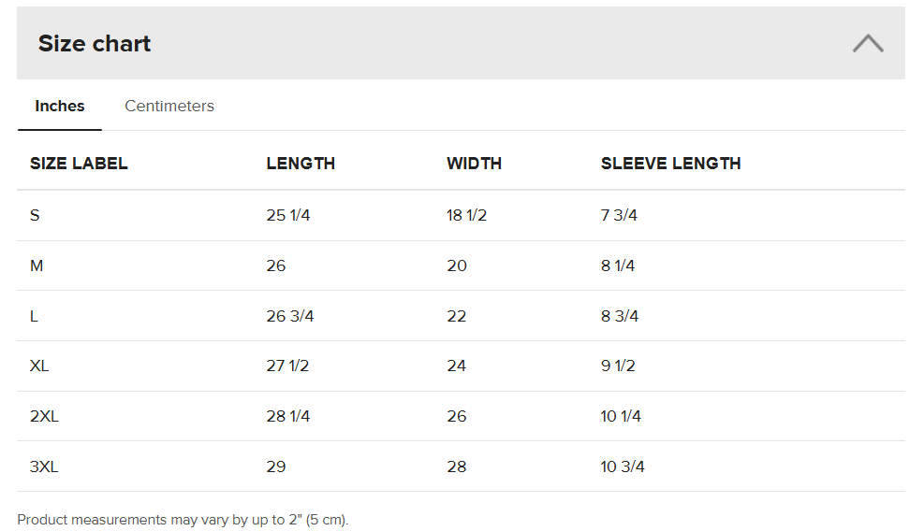Select the 2XL size label row
Image resolution: width=924 pixels, height=531 pixels.
44,416
